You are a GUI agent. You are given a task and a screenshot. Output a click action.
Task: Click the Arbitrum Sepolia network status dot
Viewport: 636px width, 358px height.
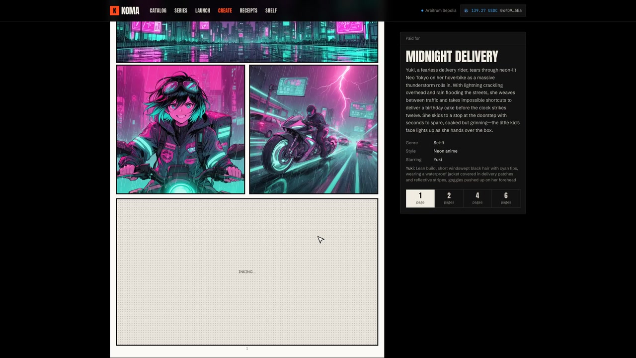click(x=422, y=10)
